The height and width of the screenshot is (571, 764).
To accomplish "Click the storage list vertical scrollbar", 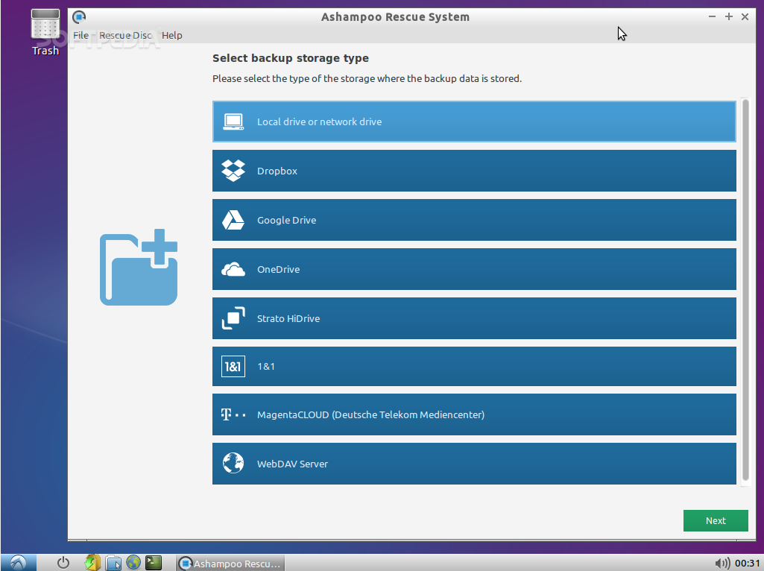I will [x=745, y=290].
